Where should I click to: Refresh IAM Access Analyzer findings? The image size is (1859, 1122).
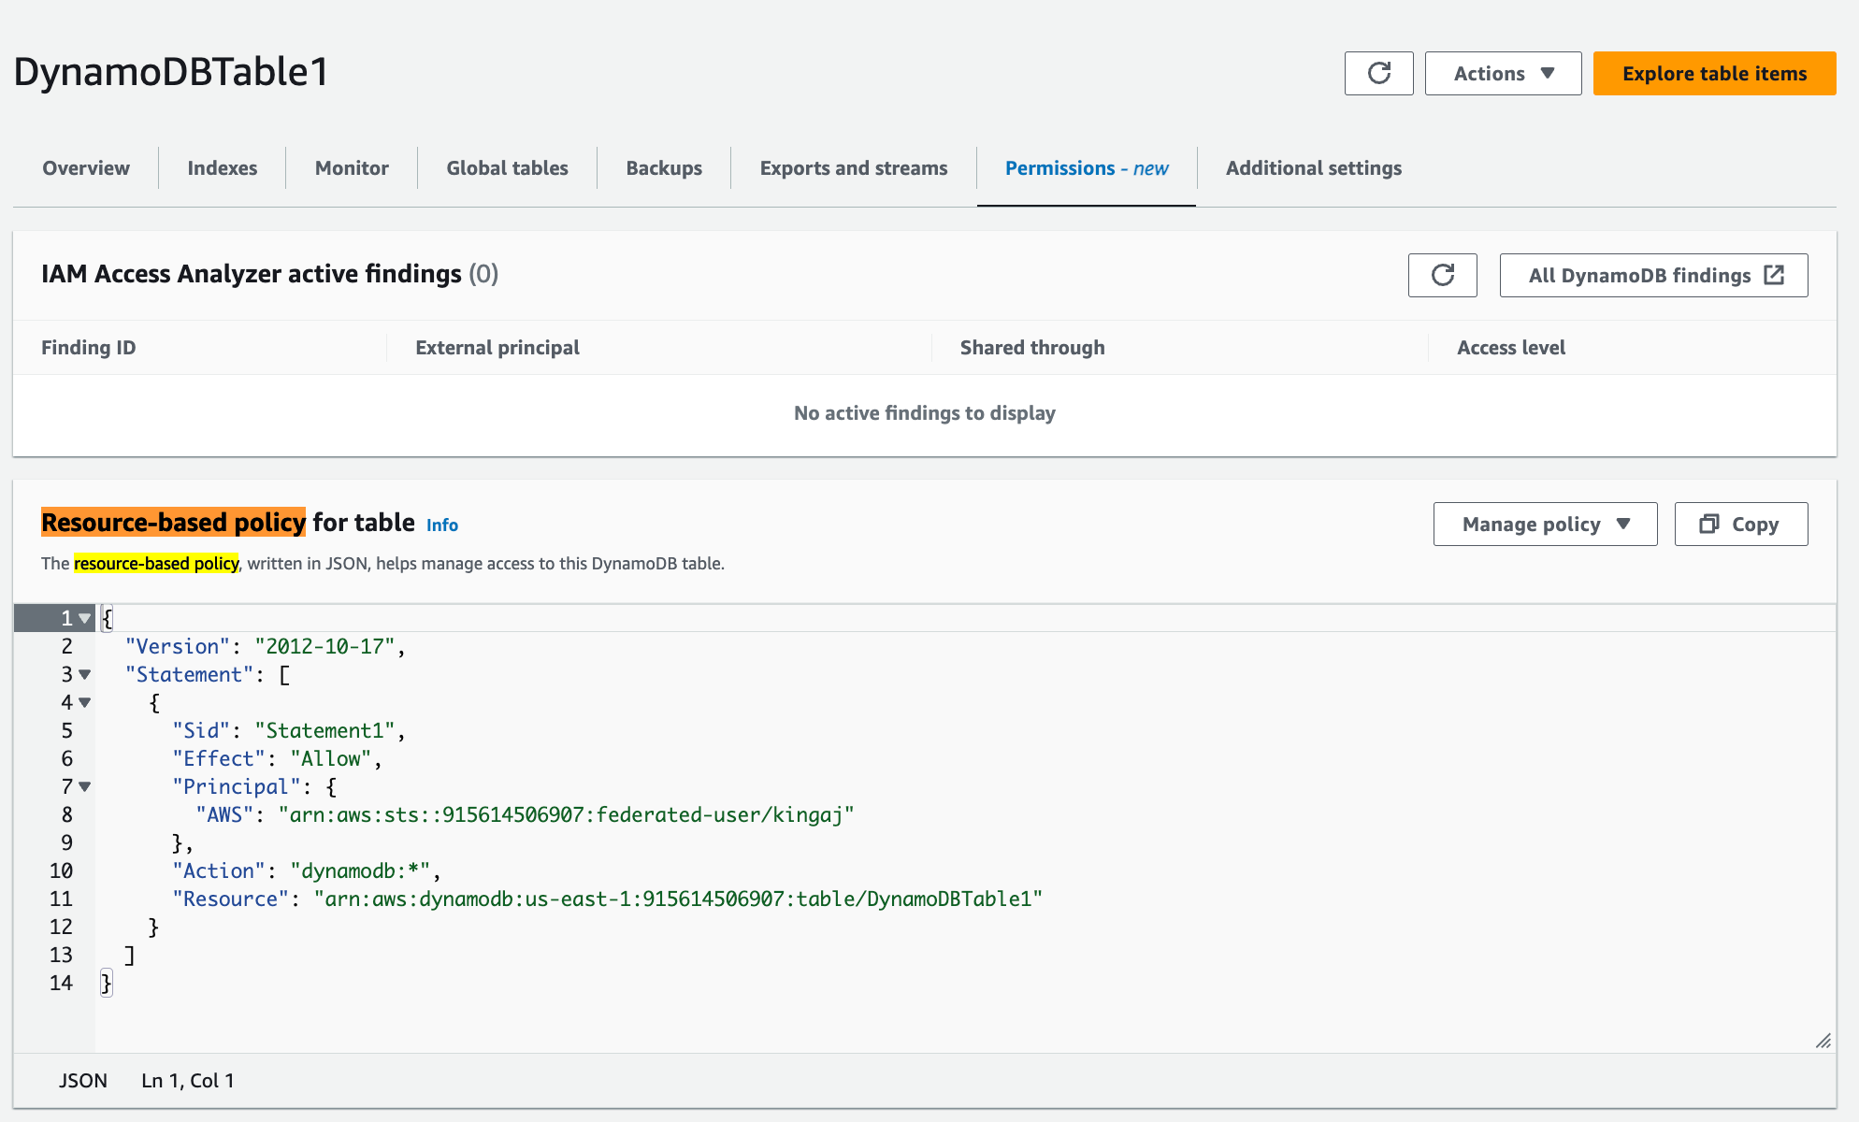pos(1443,275)
